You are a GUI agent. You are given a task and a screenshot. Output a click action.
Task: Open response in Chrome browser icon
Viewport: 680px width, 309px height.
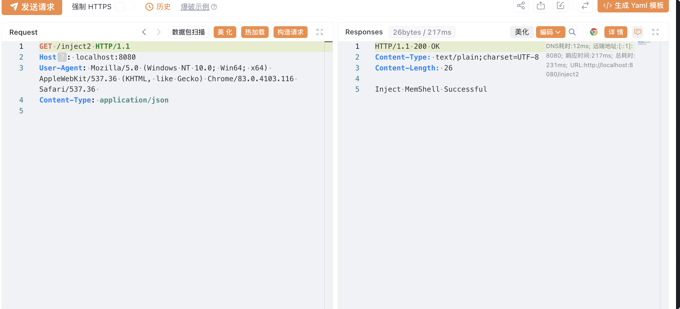[x=594, y=32]
